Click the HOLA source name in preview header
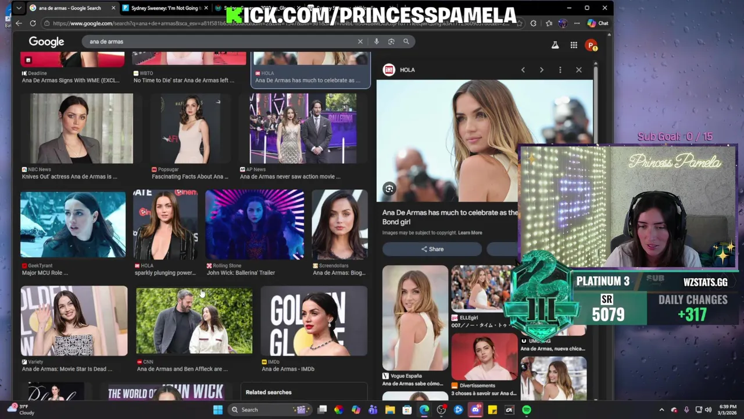744x419 pixels. (x=407, y=70)
